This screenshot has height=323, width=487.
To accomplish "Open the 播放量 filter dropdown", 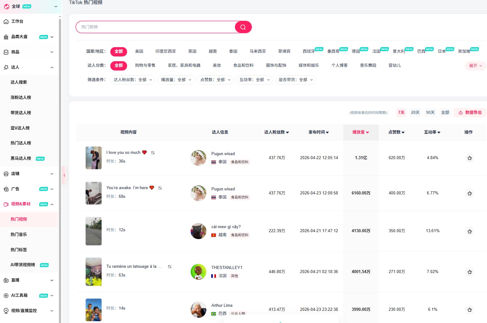I will [176, 80].
